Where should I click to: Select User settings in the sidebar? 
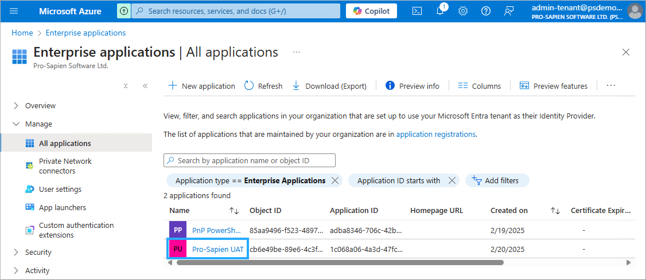(60, 189)
